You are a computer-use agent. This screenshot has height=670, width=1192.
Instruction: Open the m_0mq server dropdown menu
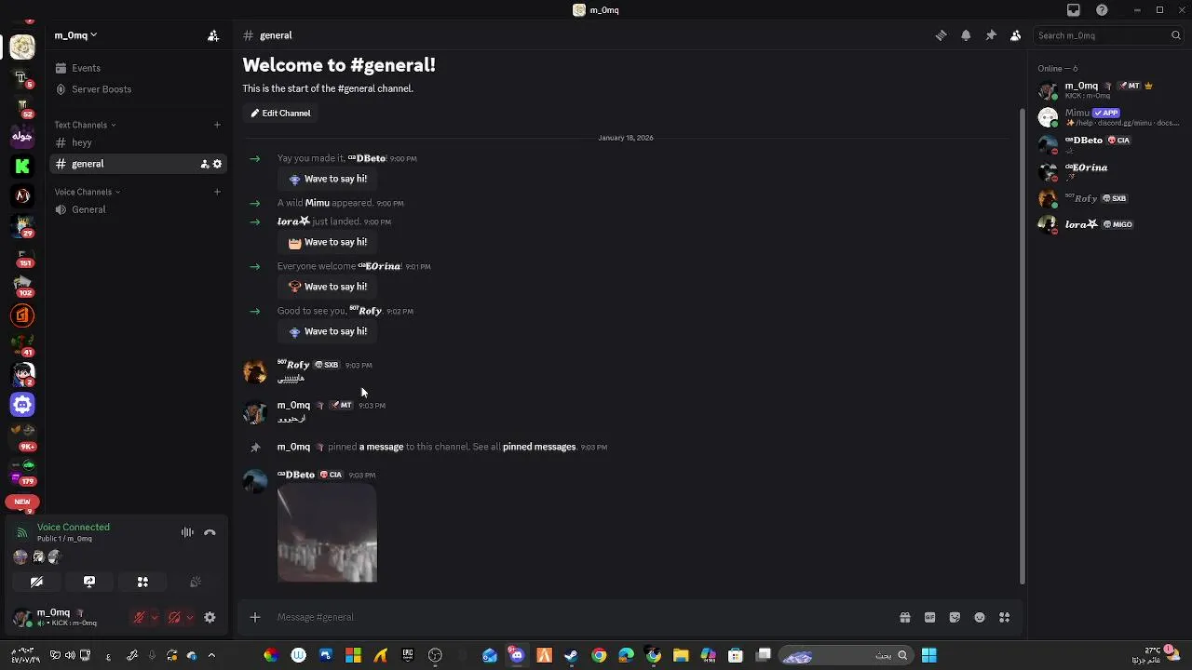75,35
